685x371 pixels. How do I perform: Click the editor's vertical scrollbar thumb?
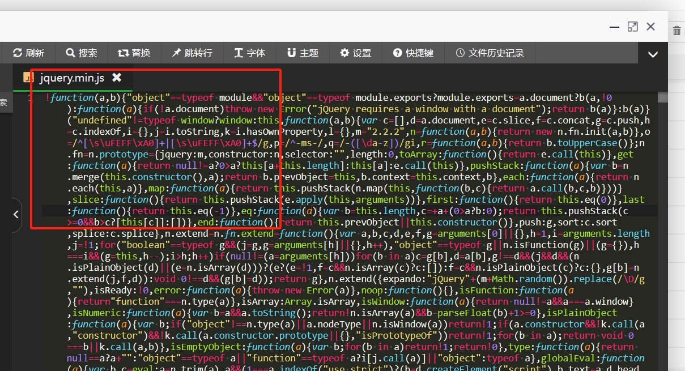click(x=662, y=97)
